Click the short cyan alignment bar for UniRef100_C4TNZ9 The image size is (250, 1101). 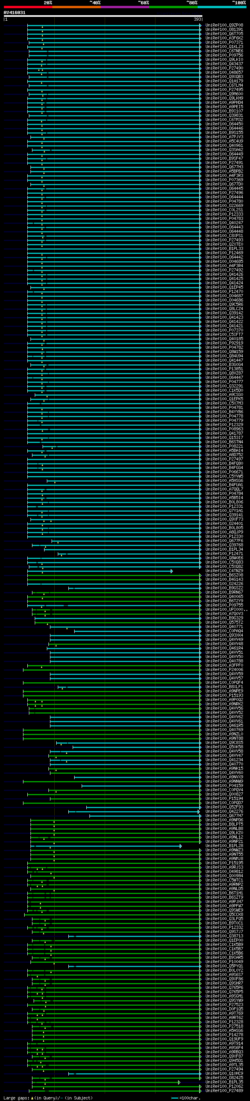tap(100, 571)
